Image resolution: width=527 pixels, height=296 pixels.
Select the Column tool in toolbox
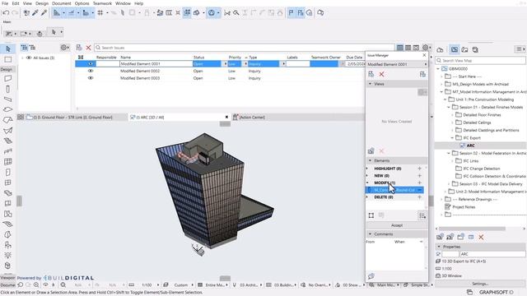(x=7, y=89)
